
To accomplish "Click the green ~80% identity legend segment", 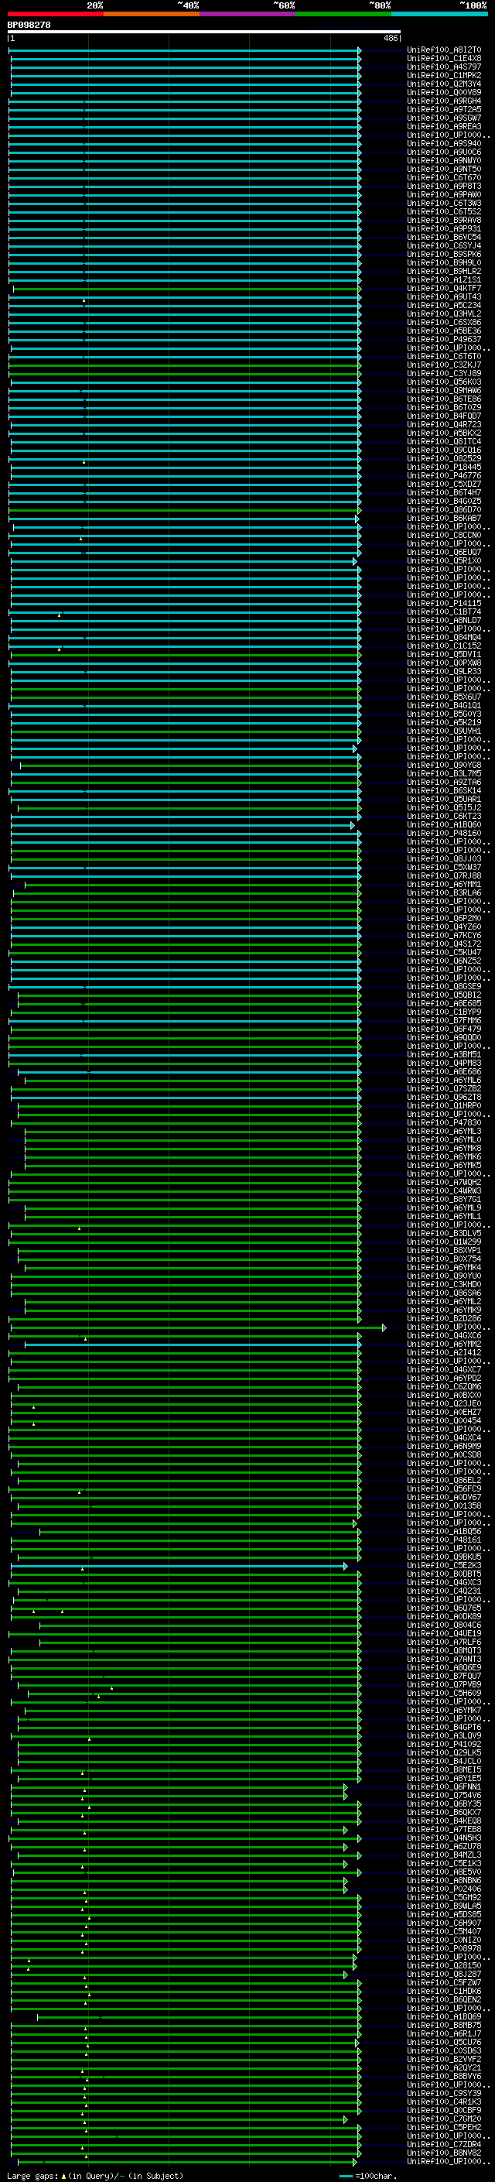I will click(x=343, y=15).
